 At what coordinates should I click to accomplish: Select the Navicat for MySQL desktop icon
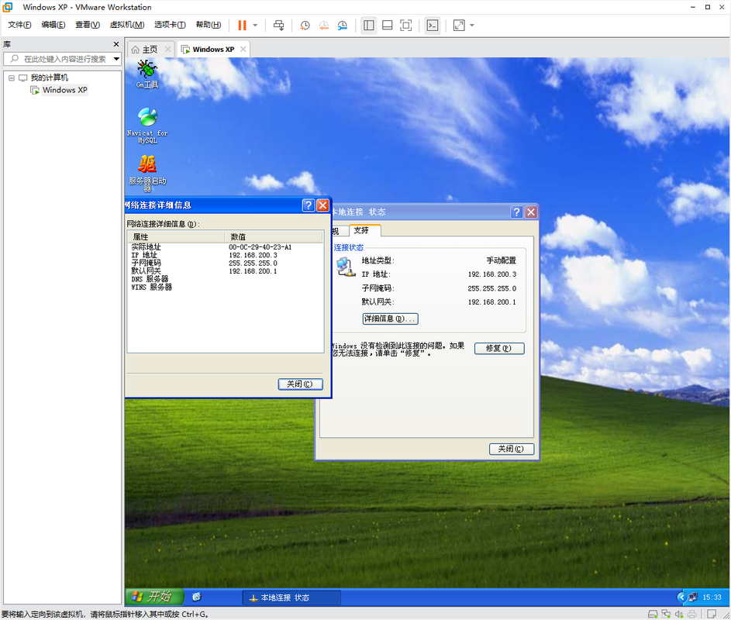(x=147, y=126)
